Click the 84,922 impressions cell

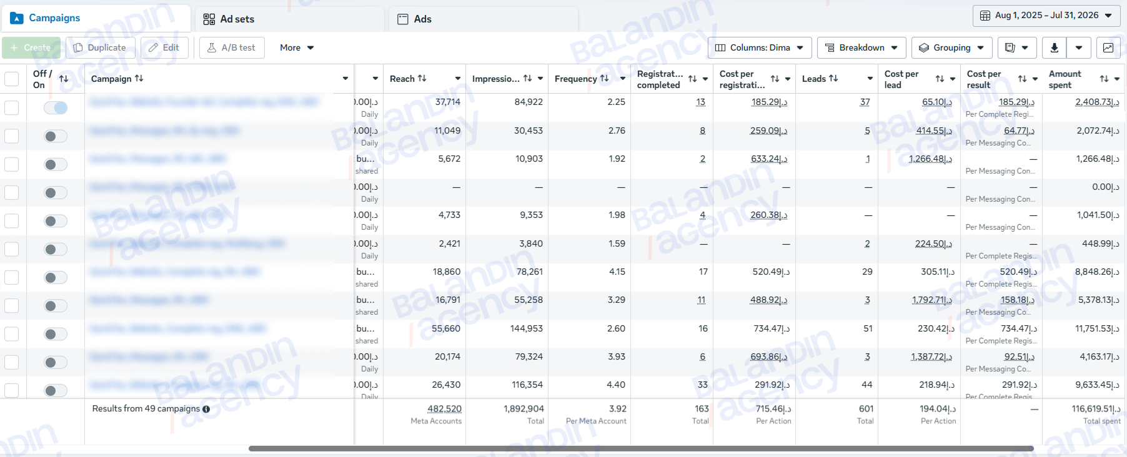[529, 102]
